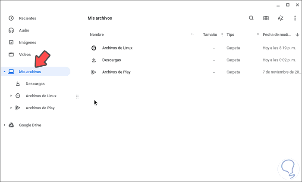Sort files by Tipo column
This screenshot has width=302, height=182.
tap(230, 34)
